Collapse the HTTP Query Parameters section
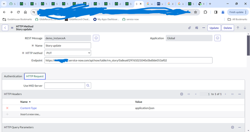250x132 pixels. click(x=240, y=127)
